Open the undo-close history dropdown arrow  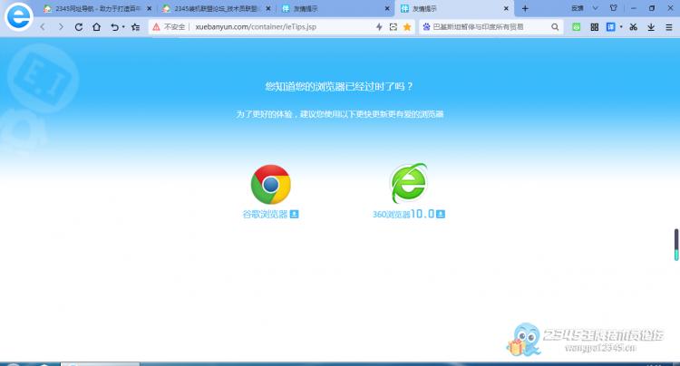point(123,27)
